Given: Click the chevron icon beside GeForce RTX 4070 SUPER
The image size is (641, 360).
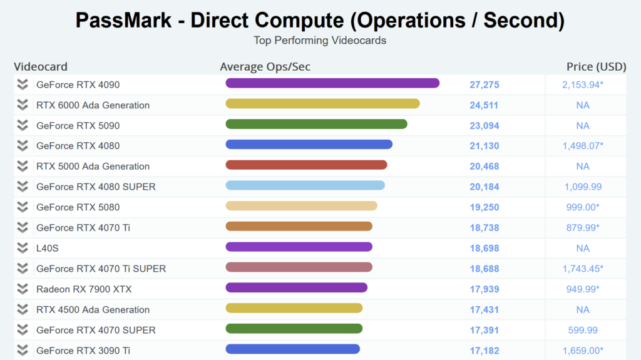Looking at the screenshot, I should pyautogui.click(x=23, y=330).
